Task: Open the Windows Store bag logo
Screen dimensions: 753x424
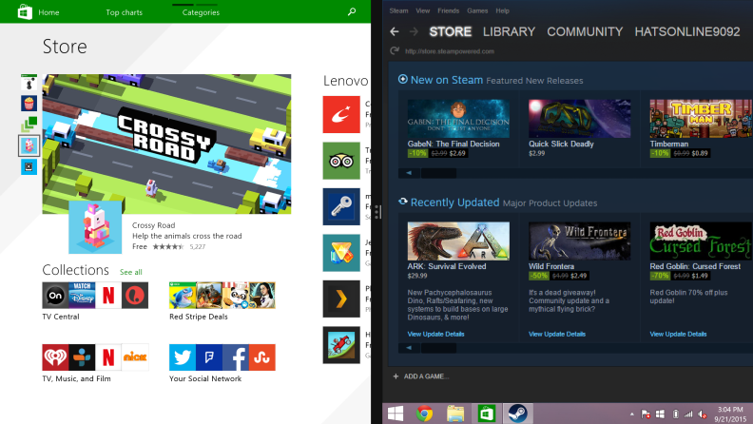Action: click(x=25, y=11)
